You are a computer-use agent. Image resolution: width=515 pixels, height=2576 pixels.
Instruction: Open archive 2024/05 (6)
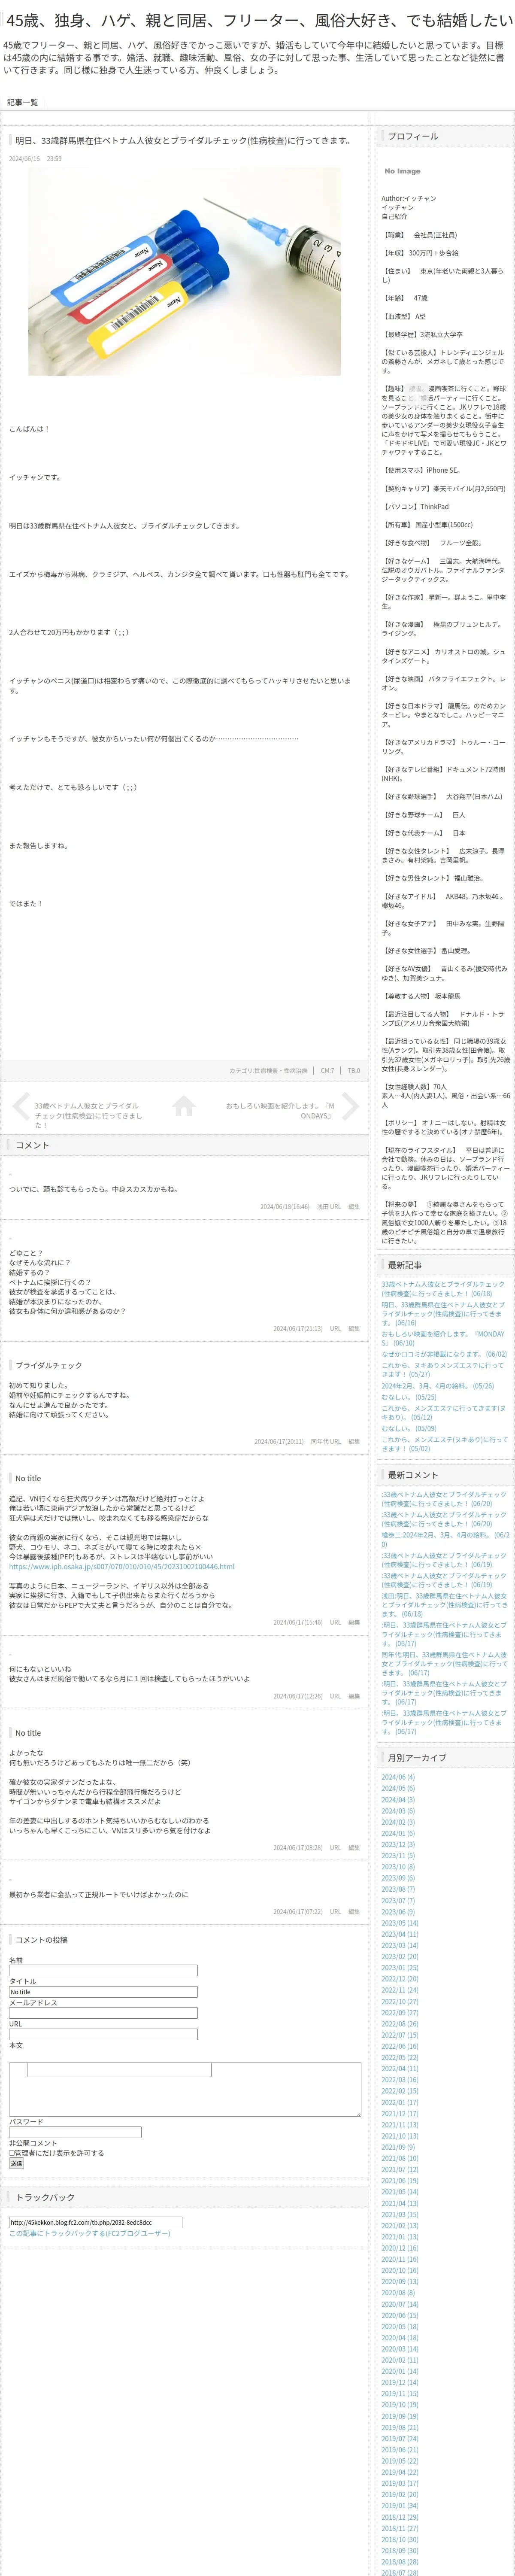coord(397,1788)
